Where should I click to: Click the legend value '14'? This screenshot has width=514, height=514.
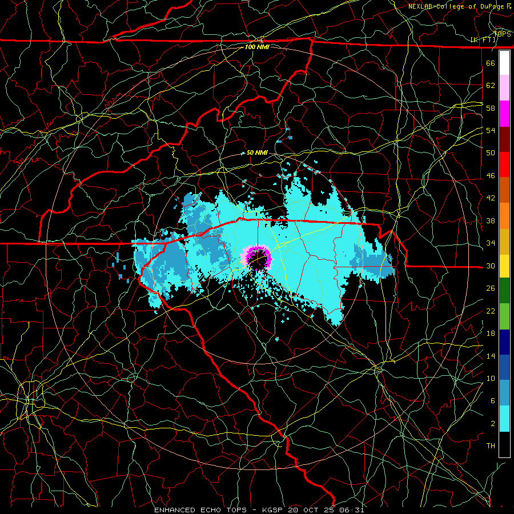coord(491,356)
